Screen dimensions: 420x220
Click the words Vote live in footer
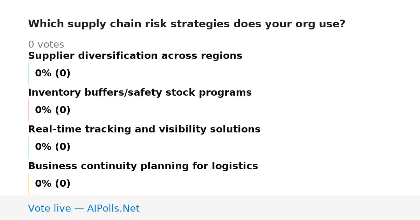(49, 209)
